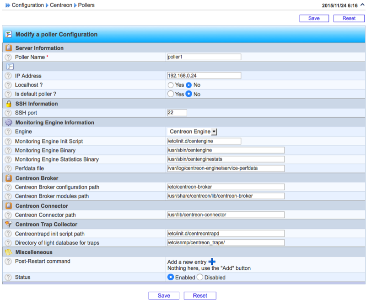Viewport: 366px width, 304px height.
Task: Click help icon next to Perfdata file
Action: [x=8, y=168]
